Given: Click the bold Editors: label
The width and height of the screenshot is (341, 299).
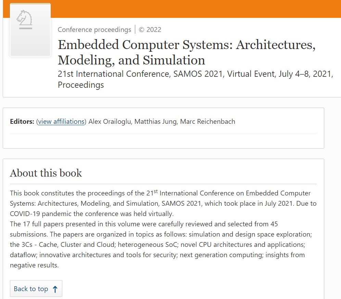Looking at the screenshot, I should [22, 121].
